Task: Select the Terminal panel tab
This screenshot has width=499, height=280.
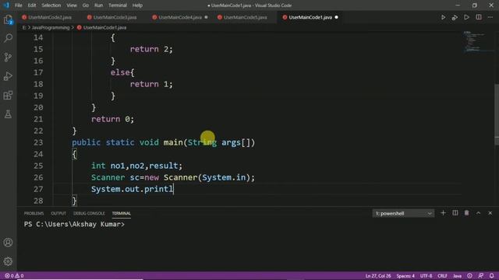Action: click(122, 213)
